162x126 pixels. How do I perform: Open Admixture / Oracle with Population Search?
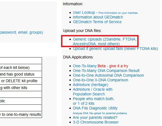tap(93, 92)
